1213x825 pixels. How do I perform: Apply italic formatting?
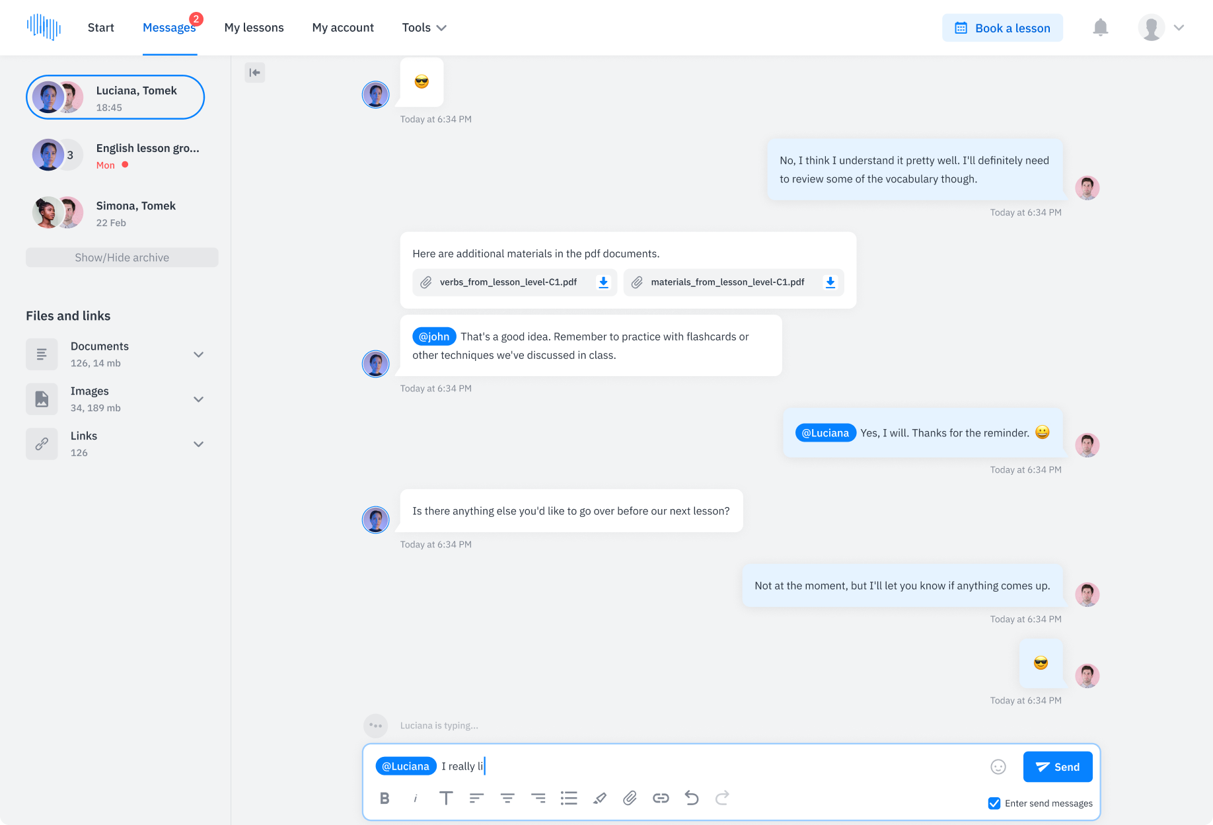pyautogui.click(x=416, y=798)
